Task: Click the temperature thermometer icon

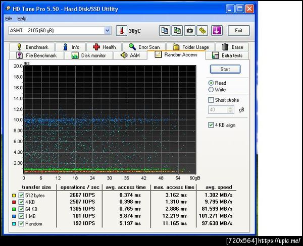Action: [x=121, y=31]
